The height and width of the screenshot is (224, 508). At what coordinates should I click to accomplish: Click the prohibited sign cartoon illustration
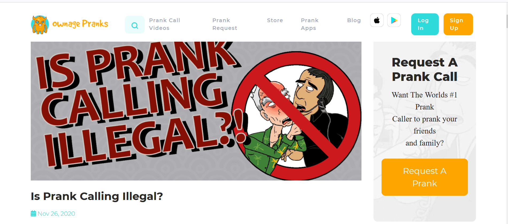click(296, 116)
